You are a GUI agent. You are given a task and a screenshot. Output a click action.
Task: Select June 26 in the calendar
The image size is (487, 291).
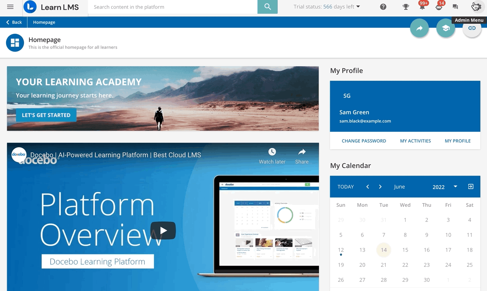pos(341,280)
